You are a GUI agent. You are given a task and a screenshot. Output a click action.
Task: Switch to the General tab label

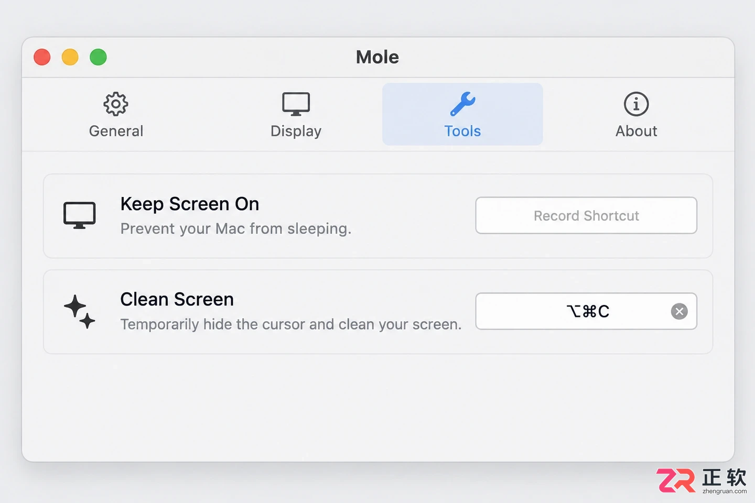coord(116,131)
